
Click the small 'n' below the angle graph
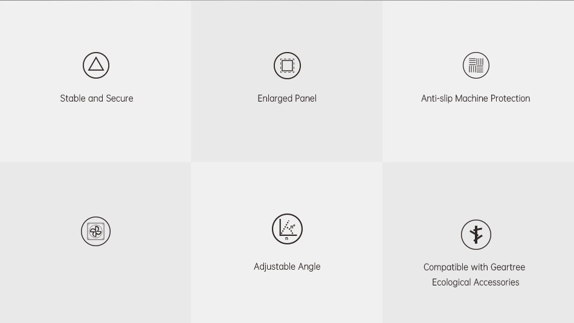[286, 239]
